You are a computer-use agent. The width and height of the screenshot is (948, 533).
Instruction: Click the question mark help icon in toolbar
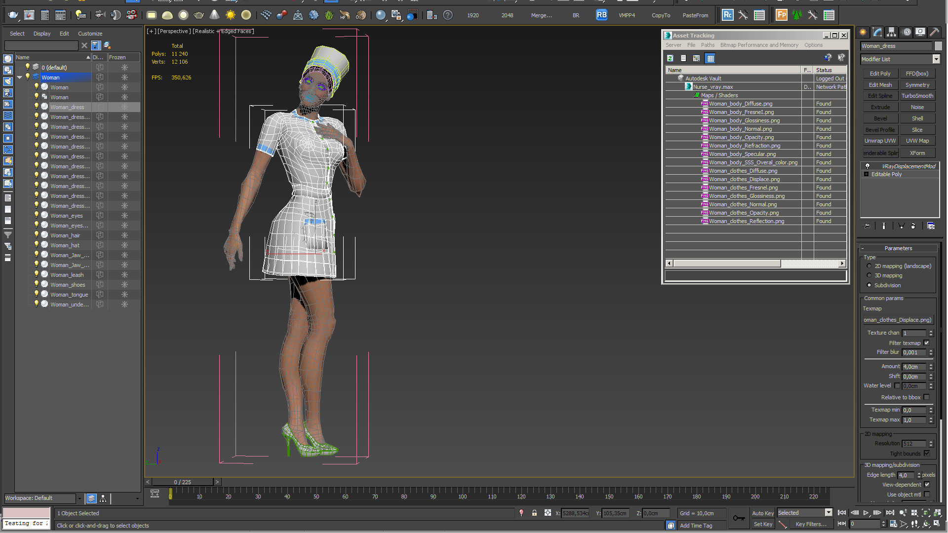(x=448, y=15)
